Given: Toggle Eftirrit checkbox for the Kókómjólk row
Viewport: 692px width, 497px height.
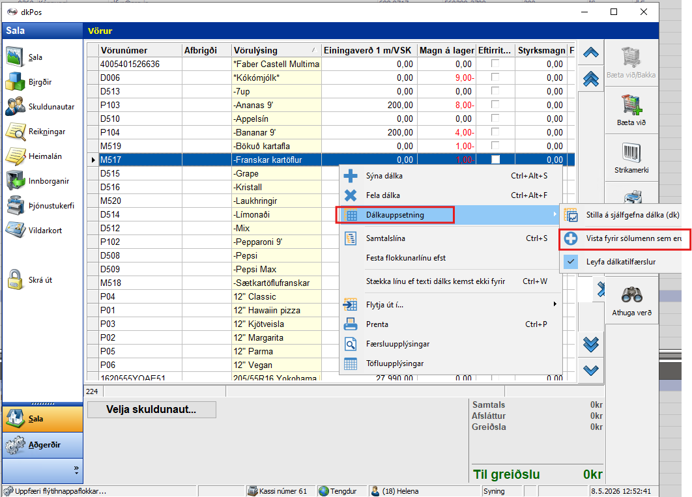Looking at the screenshot, I should coord(495,77).
